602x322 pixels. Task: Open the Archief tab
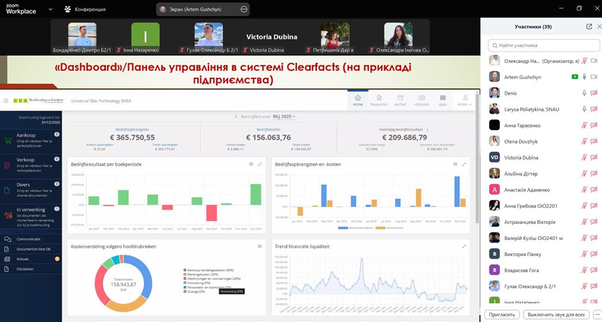400,101
